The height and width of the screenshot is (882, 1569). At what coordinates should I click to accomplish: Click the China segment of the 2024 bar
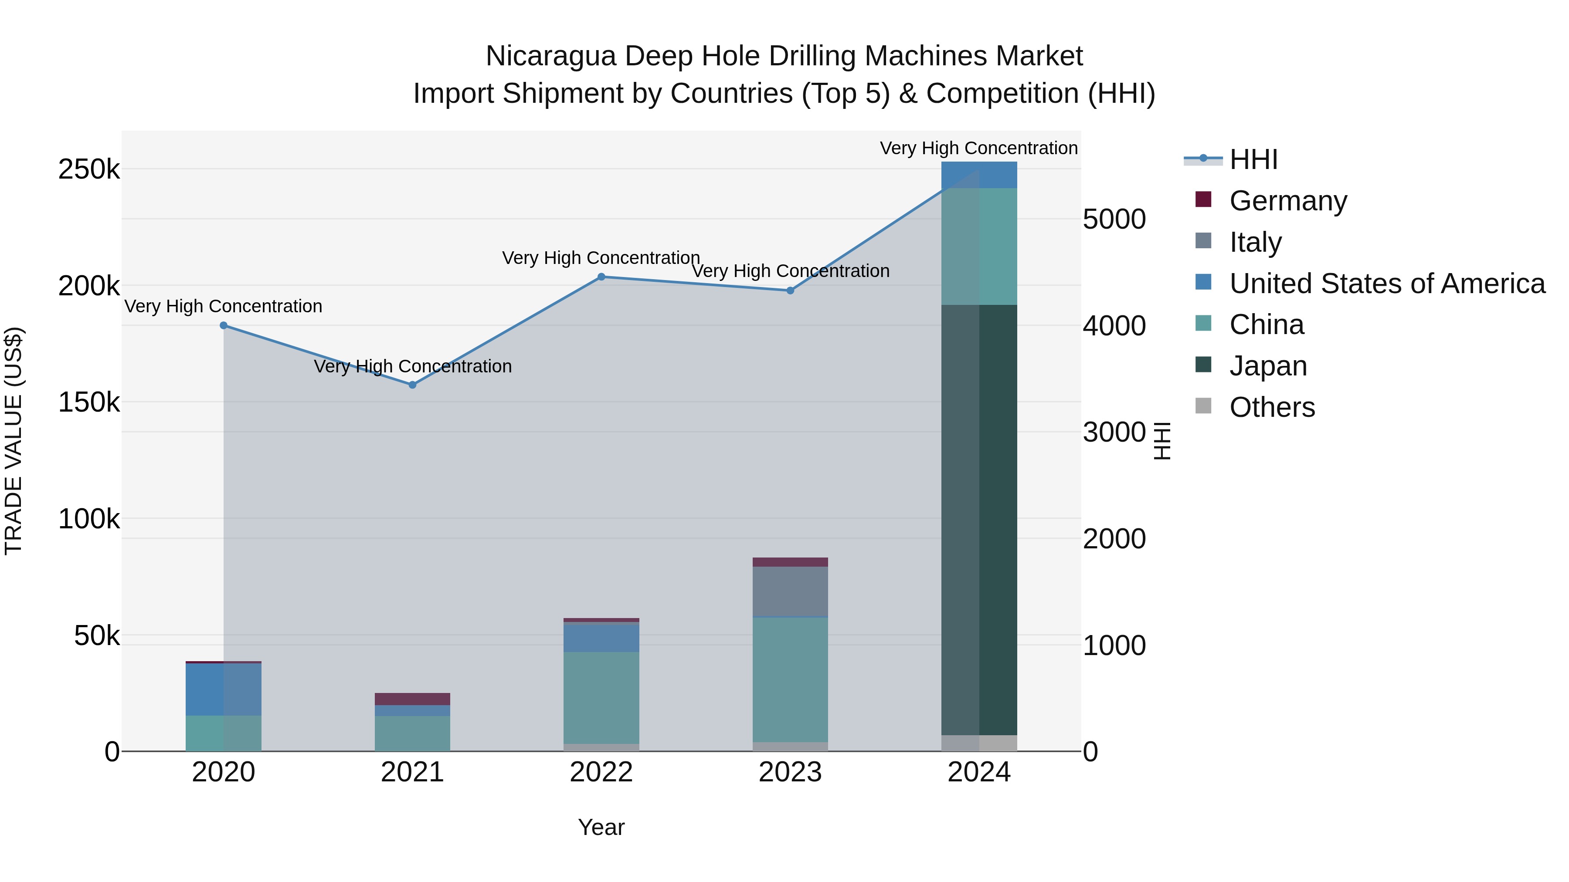(x=979, y=247)
